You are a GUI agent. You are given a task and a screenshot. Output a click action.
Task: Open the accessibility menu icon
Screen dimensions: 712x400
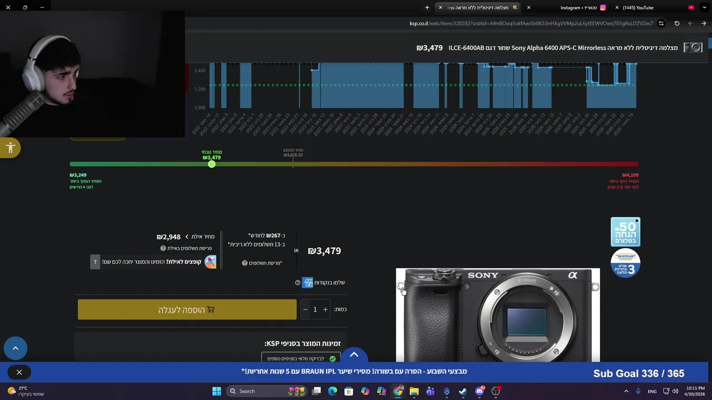[x=10, y=148]
